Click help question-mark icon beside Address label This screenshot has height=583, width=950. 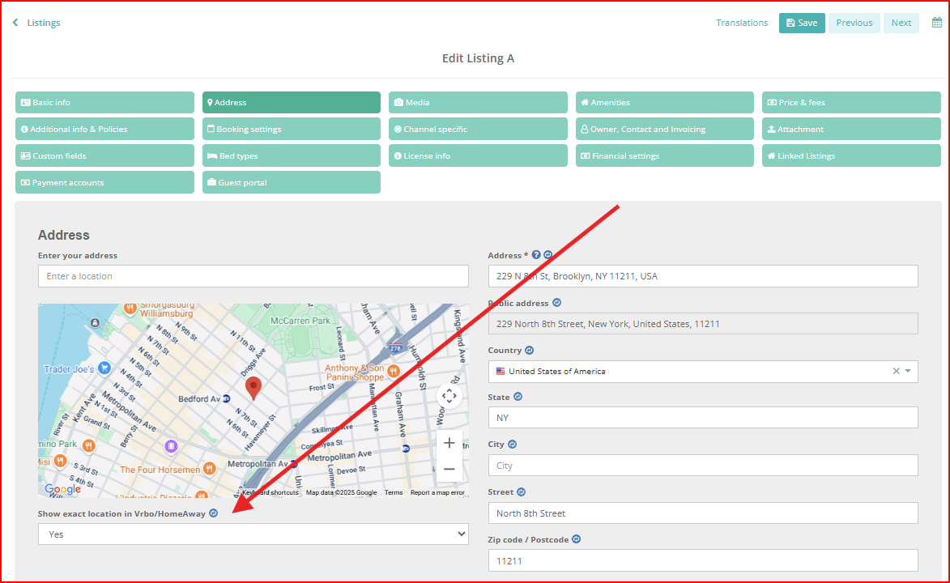click(x=536, y=255)
